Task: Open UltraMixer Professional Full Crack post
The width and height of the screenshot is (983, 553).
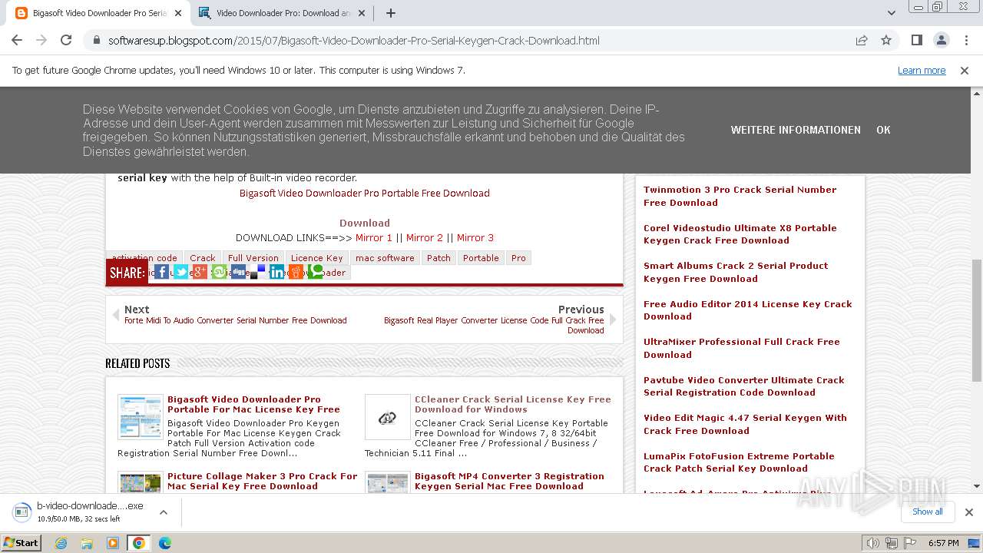Action: (x=742, y=348)
